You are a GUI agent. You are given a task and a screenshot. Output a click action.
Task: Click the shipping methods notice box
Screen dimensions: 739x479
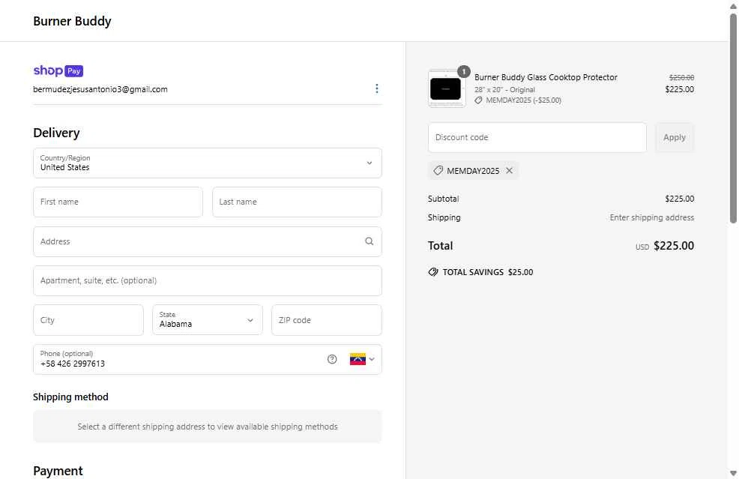(208, 427)
